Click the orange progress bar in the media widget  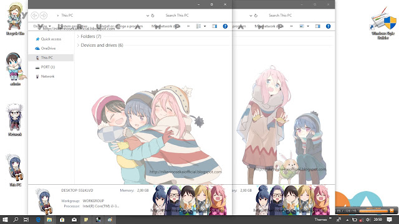tap(374, 211)
